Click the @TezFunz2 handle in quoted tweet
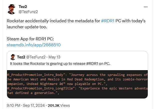154x109 pixels. [35, 57]
